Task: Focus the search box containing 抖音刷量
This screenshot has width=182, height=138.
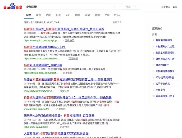Action: pyautogui.click(x=73, y=7)
